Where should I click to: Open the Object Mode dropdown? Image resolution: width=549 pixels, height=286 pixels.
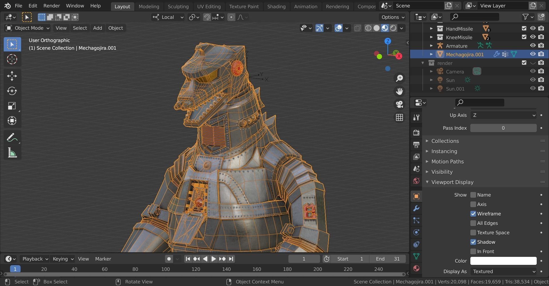(x=28, y=28)
